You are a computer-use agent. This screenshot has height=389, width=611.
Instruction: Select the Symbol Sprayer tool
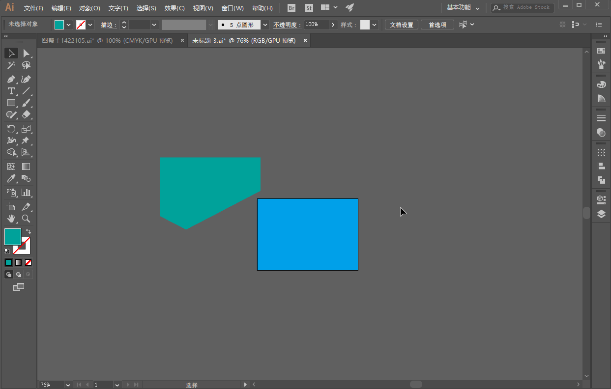(11, 193)
